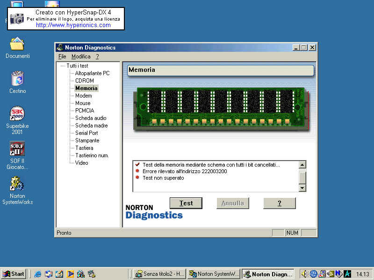Screen dimensions: 374x280
Task: Close the Norton Diagnostics window
Action: pos(312,48)
